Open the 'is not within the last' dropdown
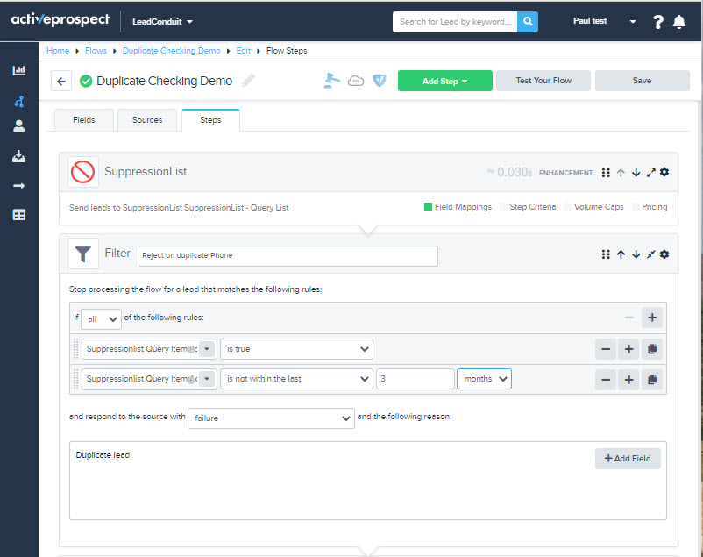 (296, 379)
